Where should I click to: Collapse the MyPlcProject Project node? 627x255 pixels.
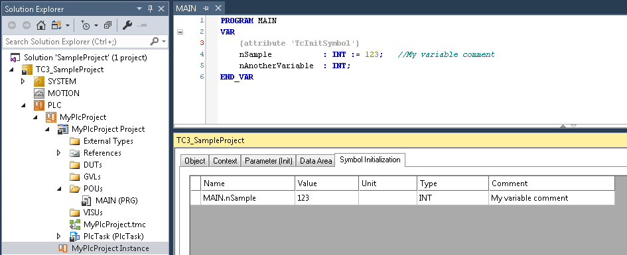point(47,129)
